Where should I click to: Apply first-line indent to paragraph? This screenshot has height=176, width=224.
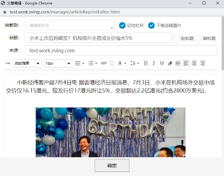(178, 63)
